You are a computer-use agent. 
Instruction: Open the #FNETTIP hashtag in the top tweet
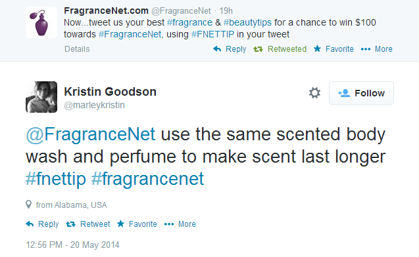(212, 34)
